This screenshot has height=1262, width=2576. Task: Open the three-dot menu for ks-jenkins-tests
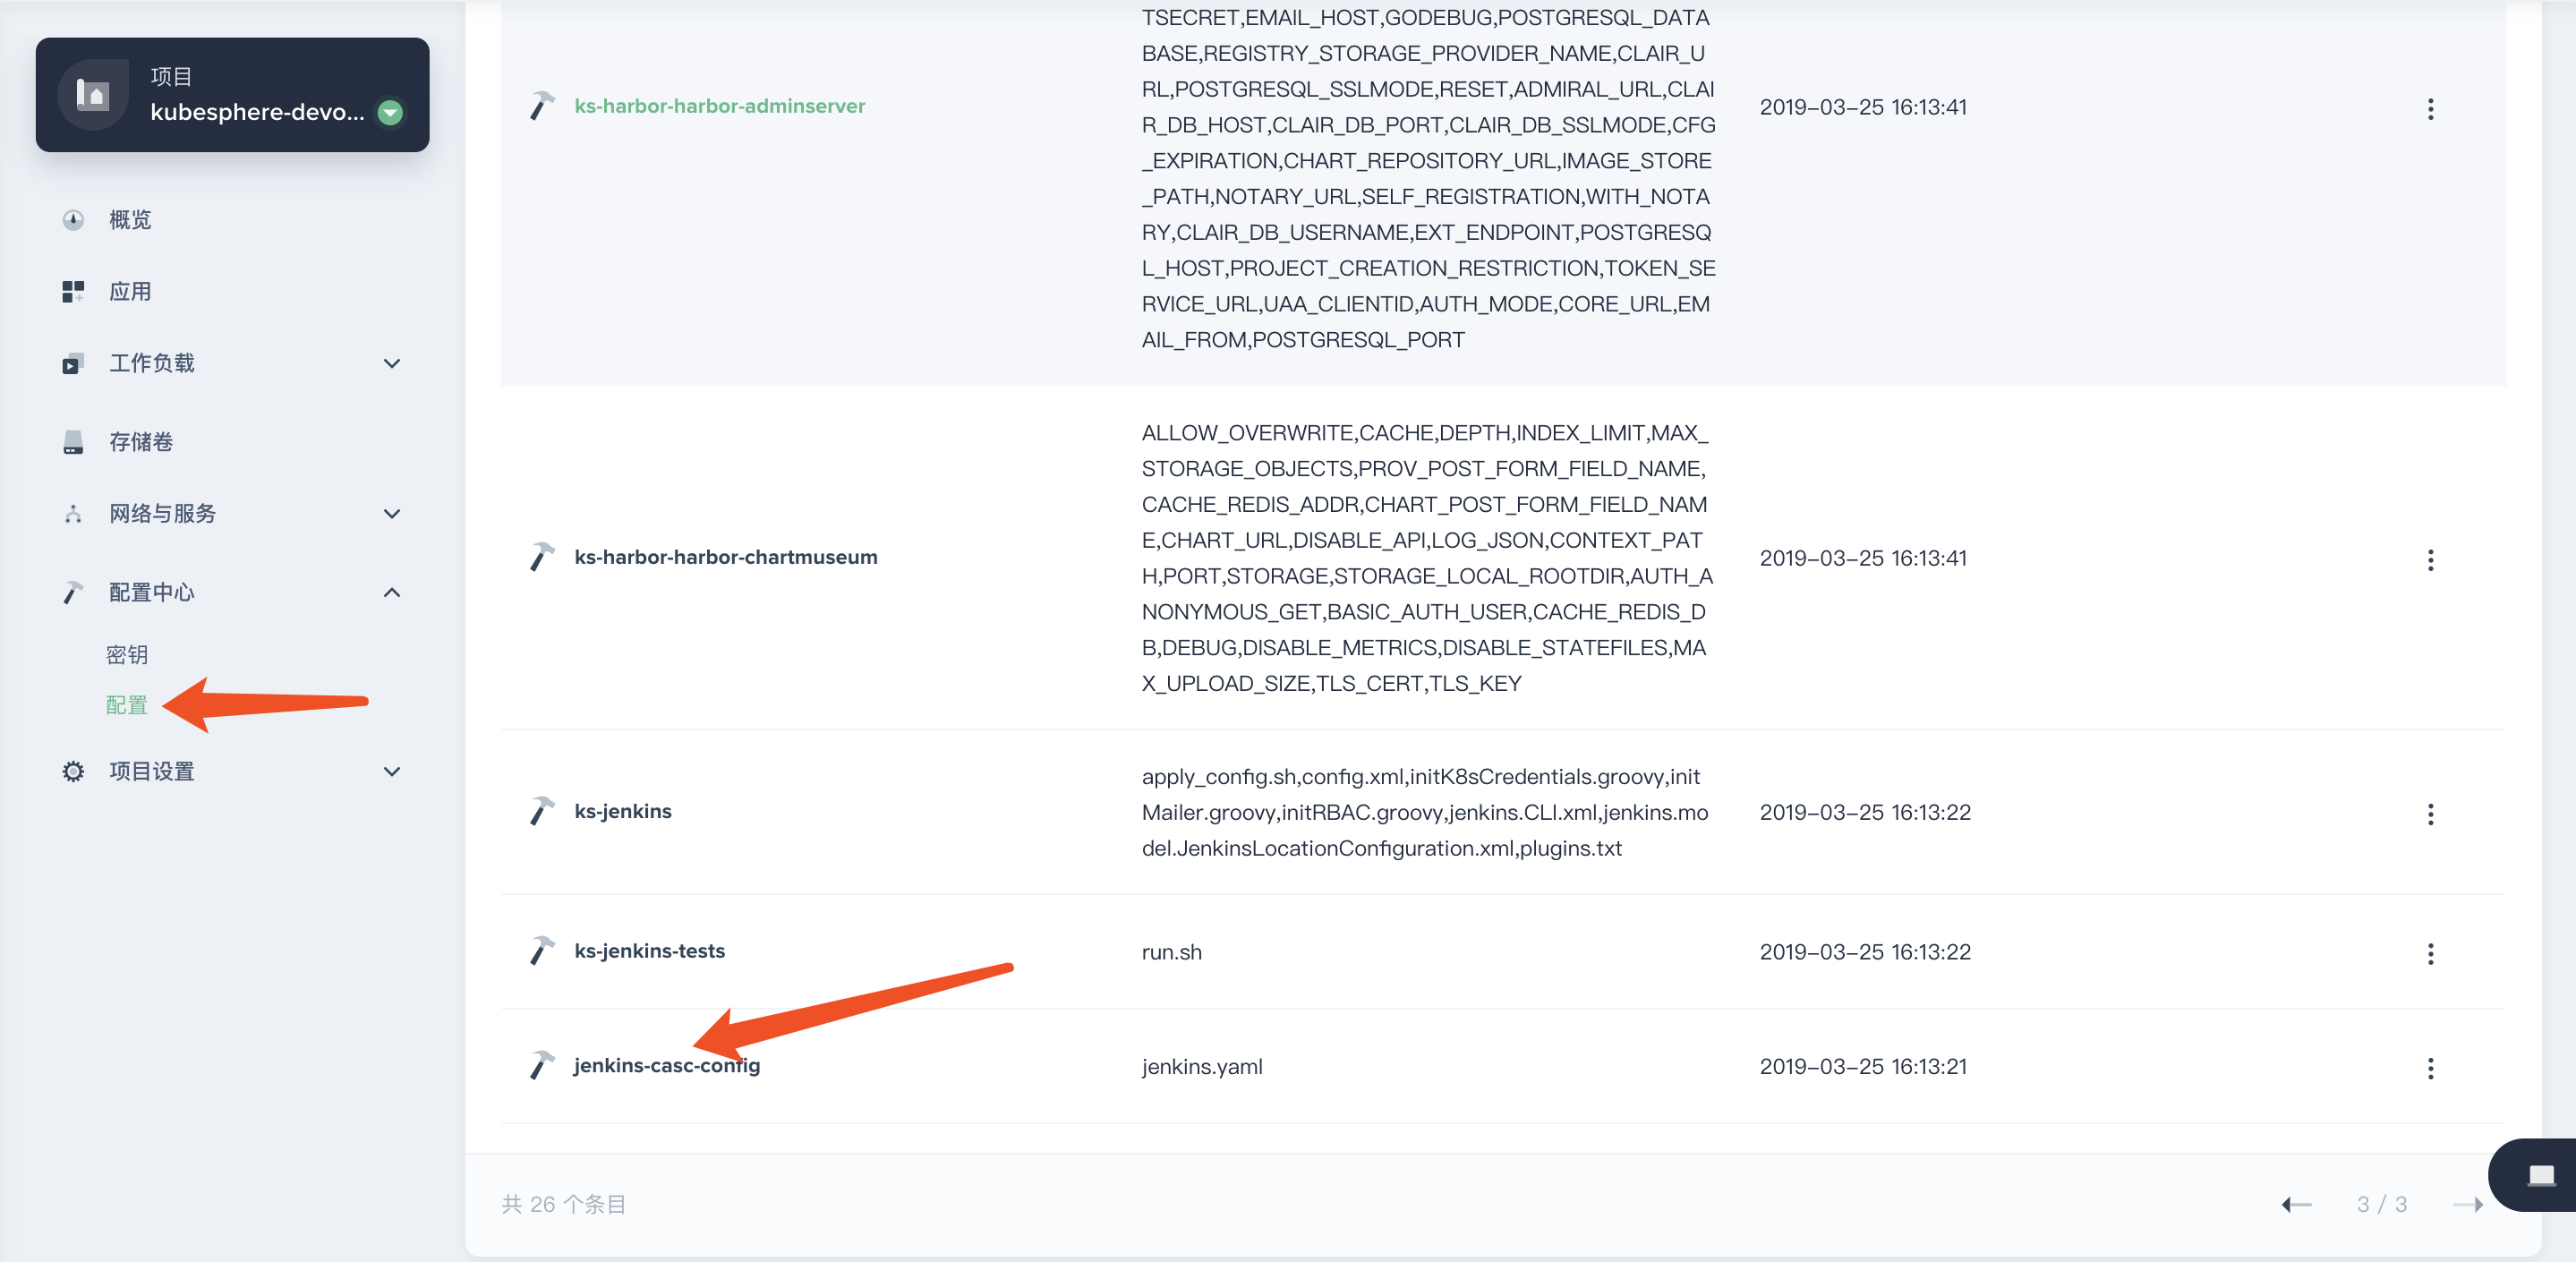point(2431,953)
